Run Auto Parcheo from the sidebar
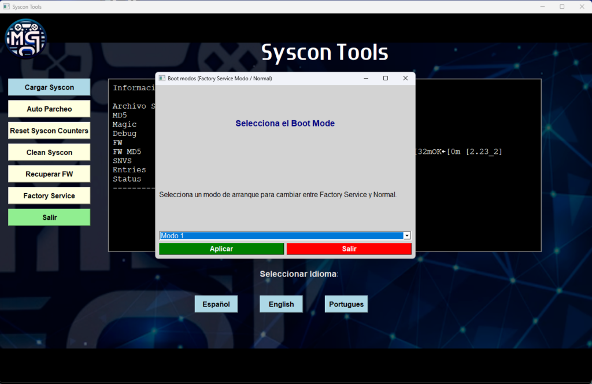 pyautogui.click(x=49, y=109)
